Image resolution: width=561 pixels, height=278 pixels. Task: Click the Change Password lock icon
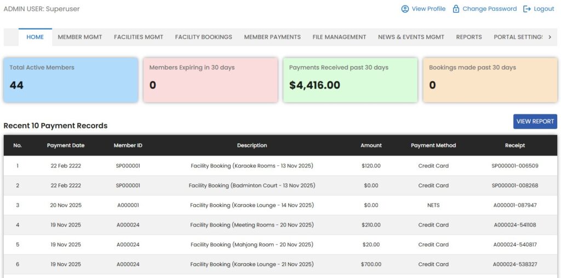click(456, 9)
